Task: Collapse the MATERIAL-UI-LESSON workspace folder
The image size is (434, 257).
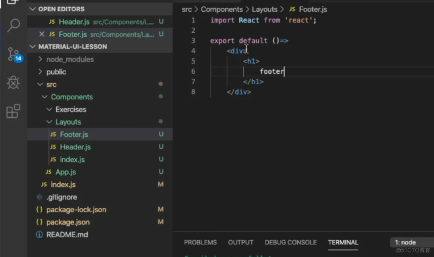Action: 33,47
